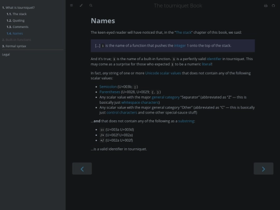Go to the next chapter arrow
Viewport: 280px width, 210px height.
(263, 169)
